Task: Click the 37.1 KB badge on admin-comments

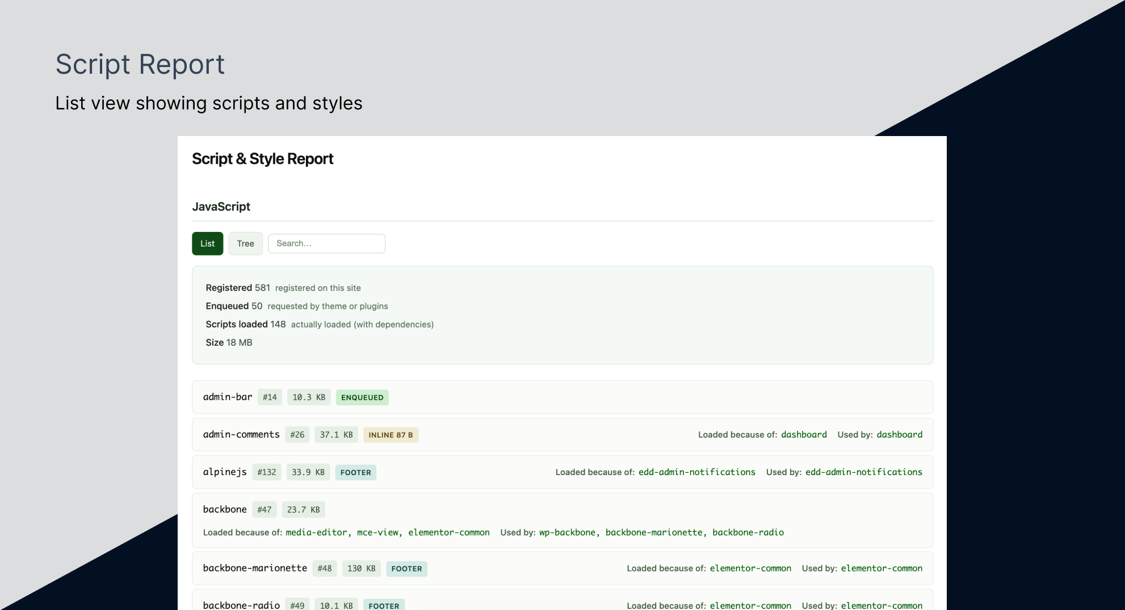Action: (336, 434)
